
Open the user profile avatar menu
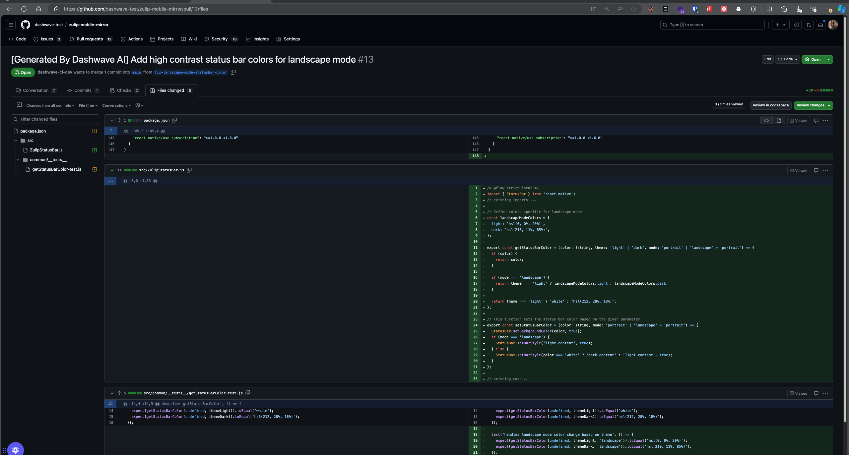click(x=833, y=25)
